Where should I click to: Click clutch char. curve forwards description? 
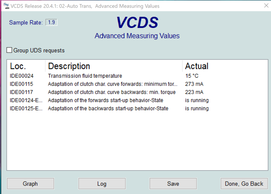click(113, 84)
